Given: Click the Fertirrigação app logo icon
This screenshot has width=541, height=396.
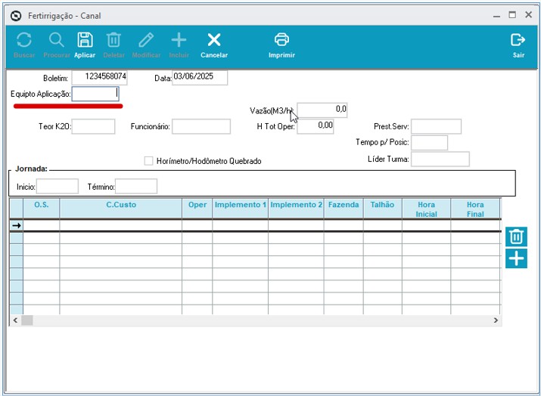Looking at the screenshot, I should pyautogui.click(x=16, y=16).
